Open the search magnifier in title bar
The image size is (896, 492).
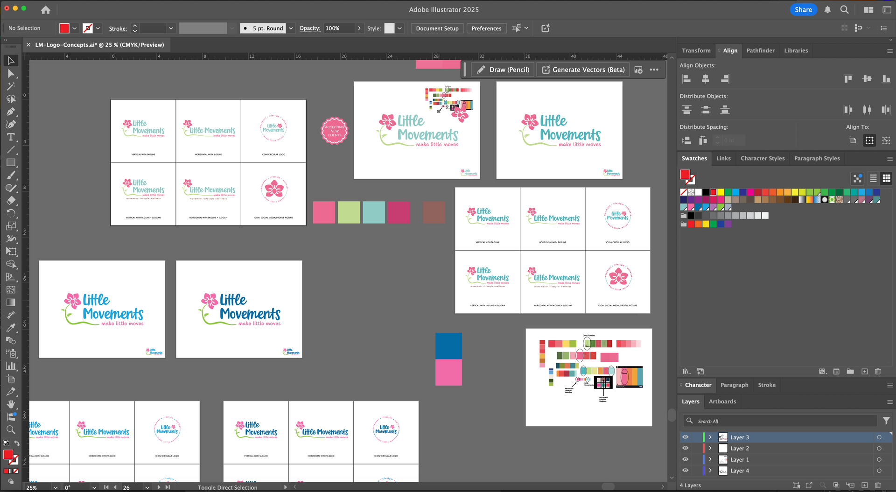tap(844, 9)
